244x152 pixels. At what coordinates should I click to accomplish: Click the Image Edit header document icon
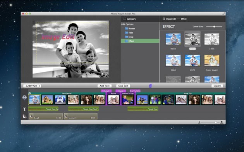164,19
